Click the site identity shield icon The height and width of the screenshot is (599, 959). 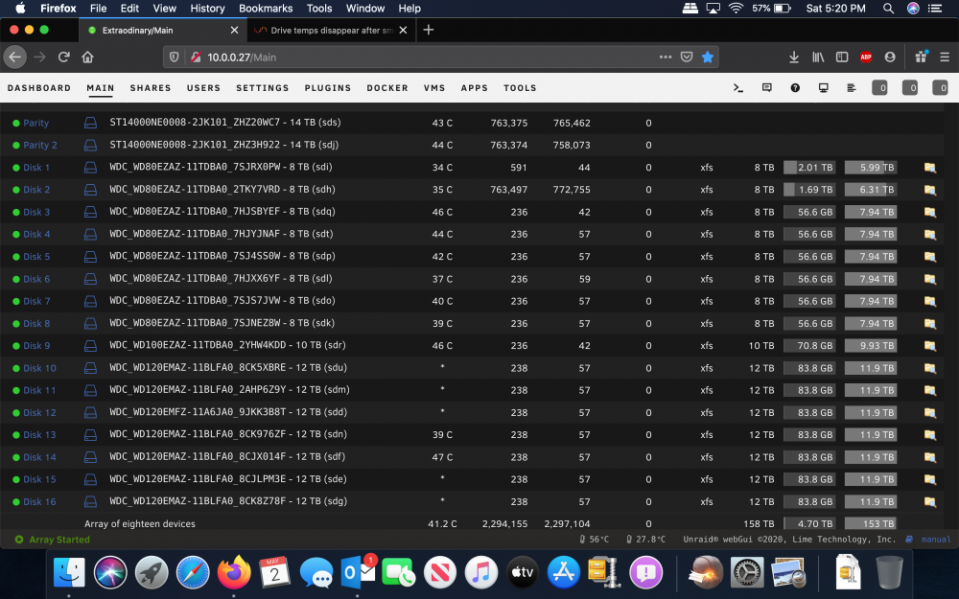pyautogui.click(x=175, y=57)
